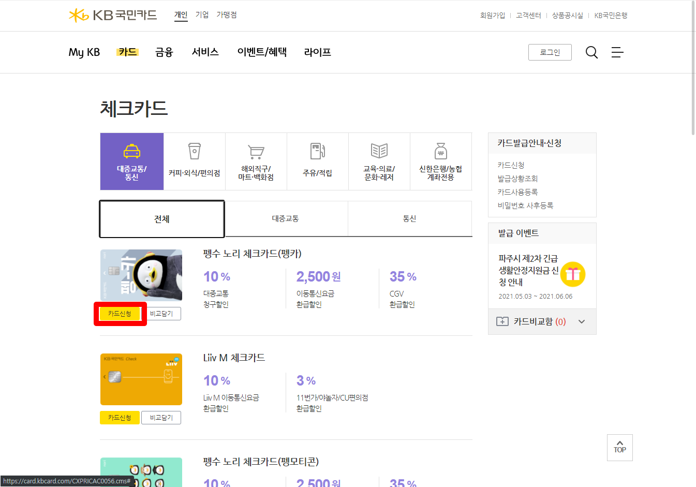
Task: Open the 라이프 menu
Action: click(318, 52)
